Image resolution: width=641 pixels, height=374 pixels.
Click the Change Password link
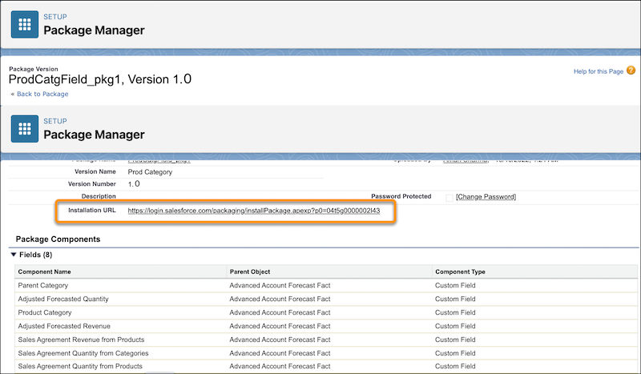point(486,196)
